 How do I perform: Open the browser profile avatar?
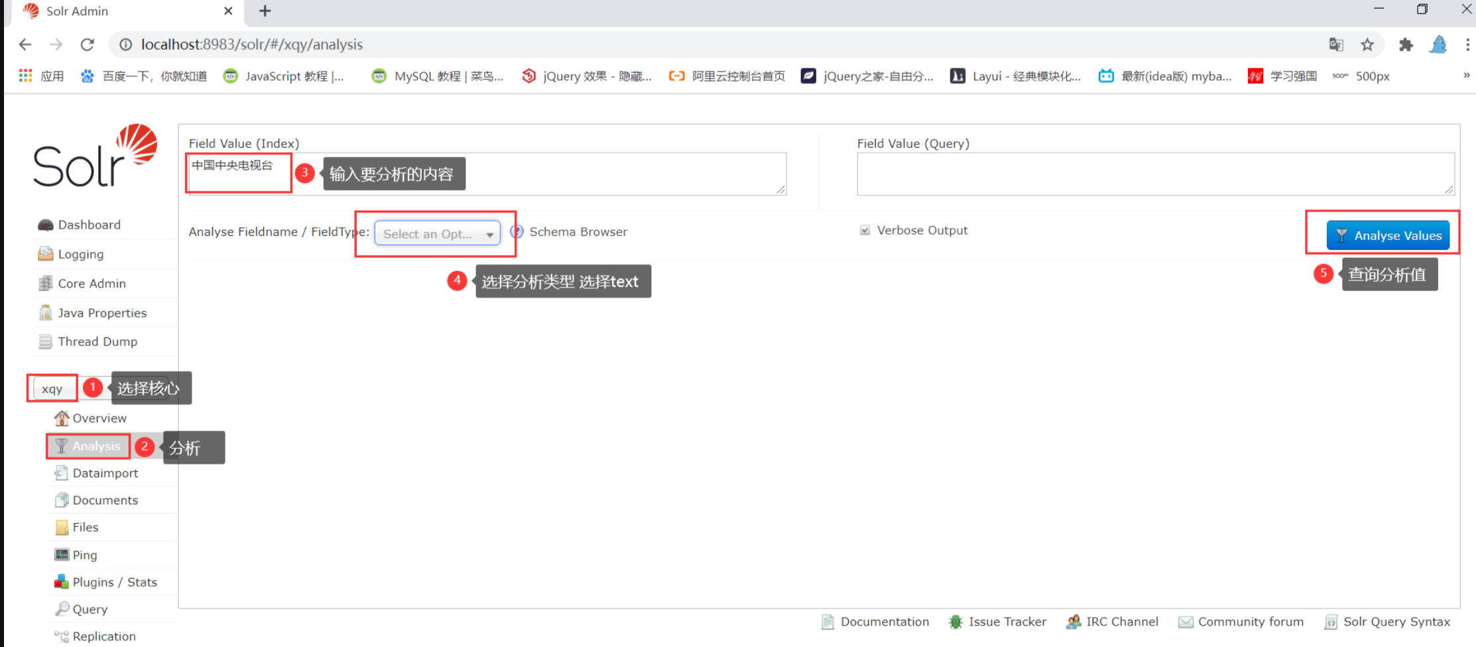click(1438, 44)
